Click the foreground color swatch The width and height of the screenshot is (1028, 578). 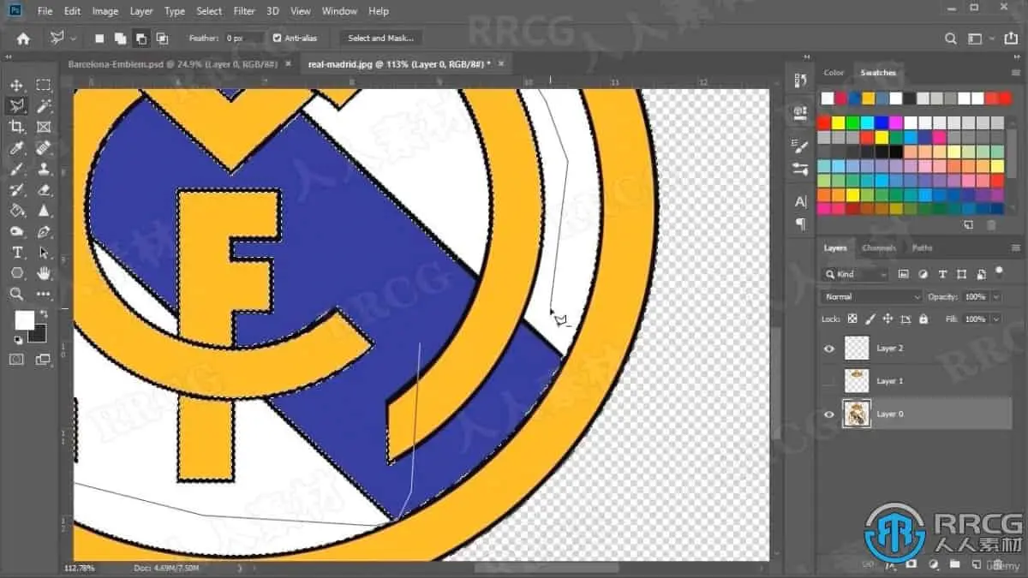click(24, 320)
